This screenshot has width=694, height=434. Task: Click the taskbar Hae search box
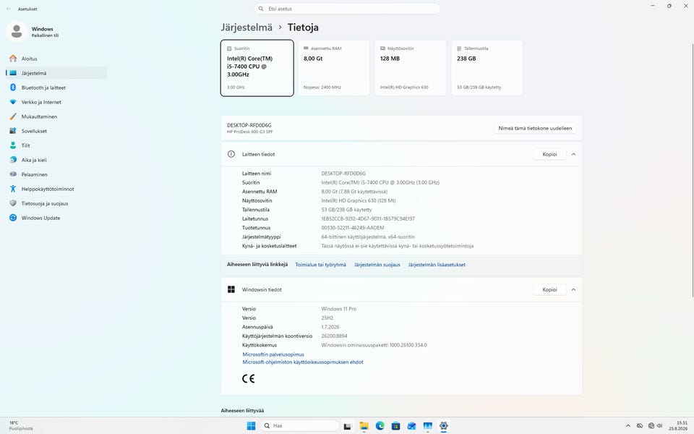[x=299, y=426]
